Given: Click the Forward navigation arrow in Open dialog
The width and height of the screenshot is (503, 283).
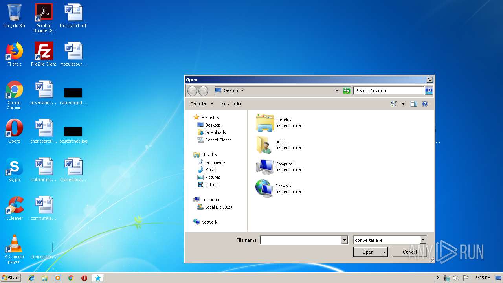Looking at the screenshot, I should (203, 91).
